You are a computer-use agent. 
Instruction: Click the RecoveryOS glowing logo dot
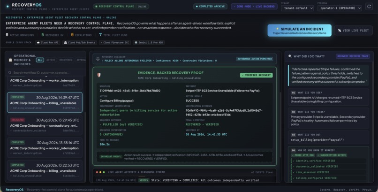[x=8, y=7]
